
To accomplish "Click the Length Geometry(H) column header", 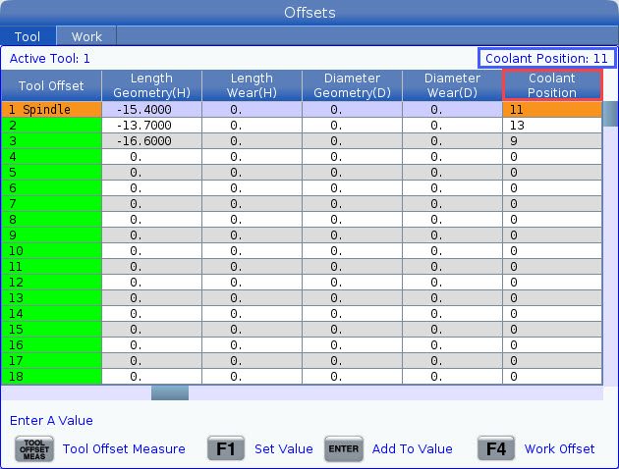I will [x=150, y=85].
